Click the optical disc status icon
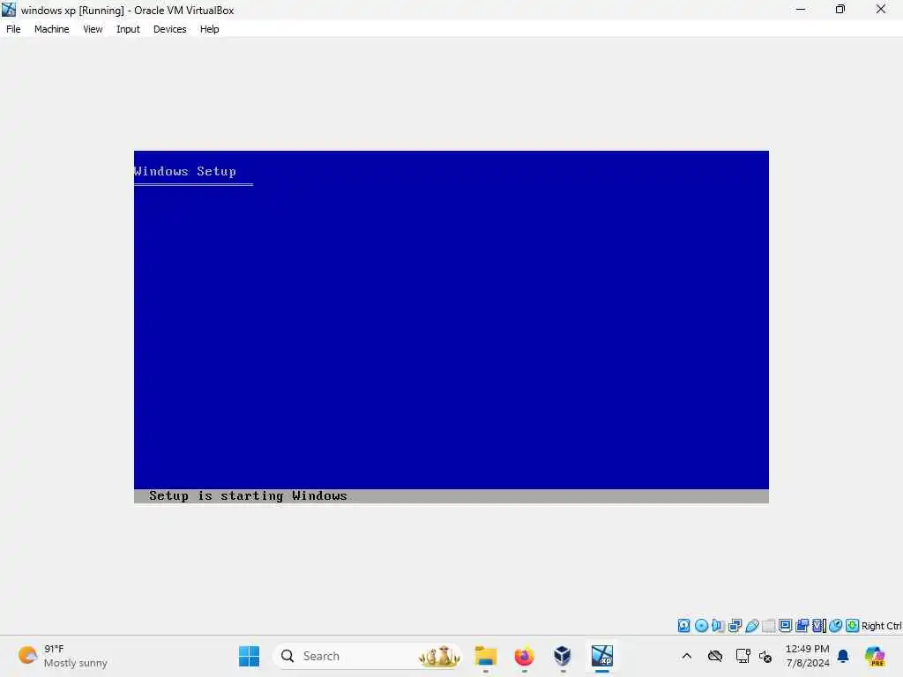903x677 pixels. pyautogui.click(x=701, y=626)
